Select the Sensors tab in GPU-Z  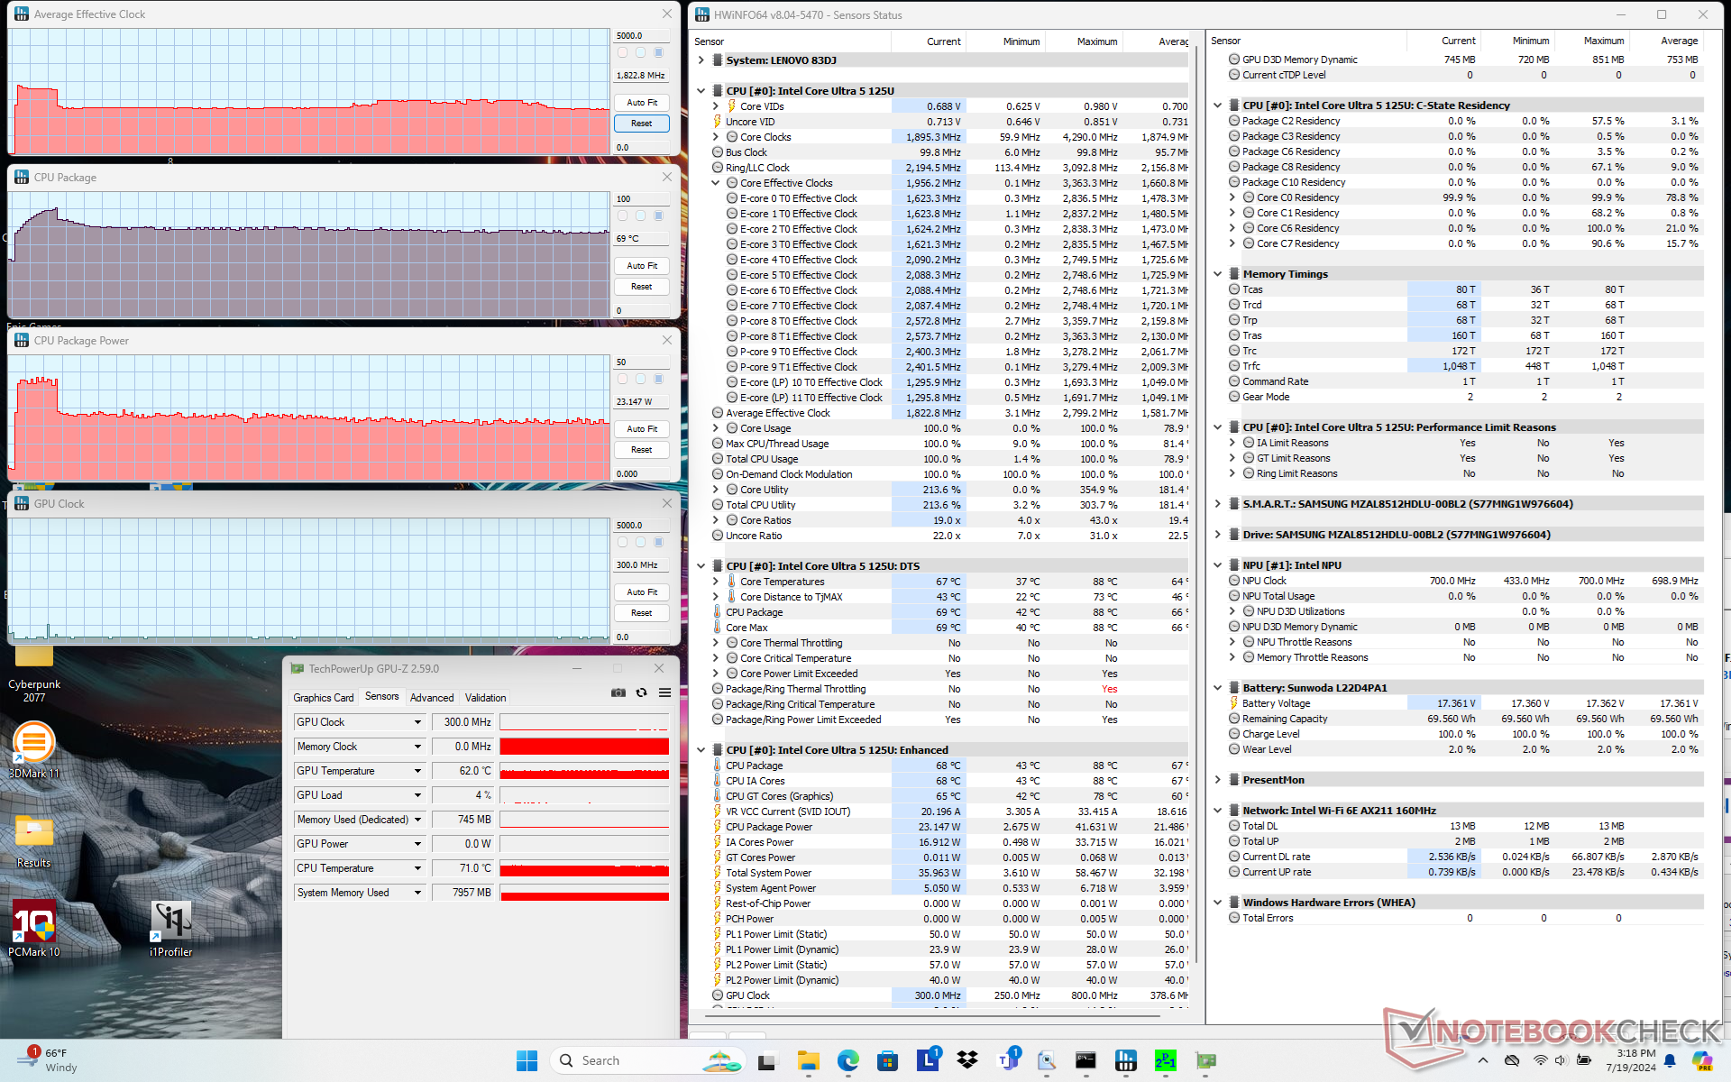382,697
